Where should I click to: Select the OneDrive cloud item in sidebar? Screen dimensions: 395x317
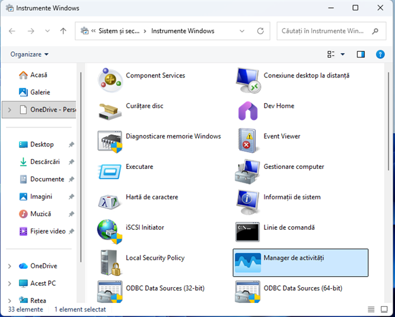[38, 266]
